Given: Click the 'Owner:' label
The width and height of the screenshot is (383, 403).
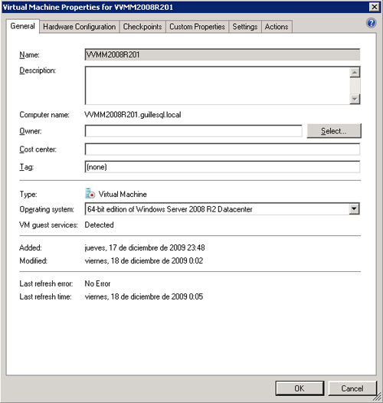Looking at the screenshot, I should (x=31, y=131).
